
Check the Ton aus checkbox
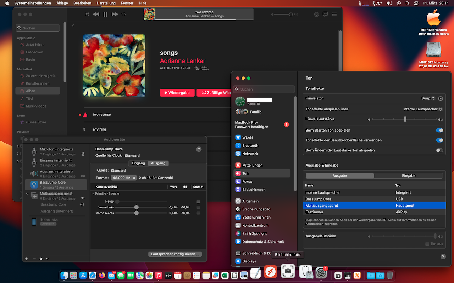(x=427, y=244)
